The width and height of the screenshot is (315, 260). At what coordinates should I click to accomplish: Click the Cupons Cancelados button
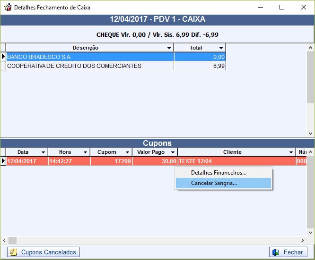point(44,252)
